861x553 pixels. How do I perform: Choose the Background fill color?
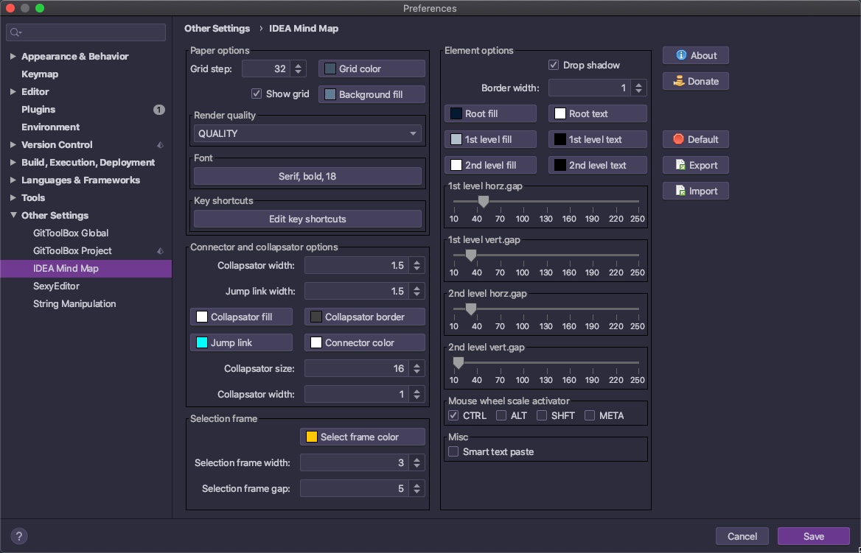click(x=372, y=94)
